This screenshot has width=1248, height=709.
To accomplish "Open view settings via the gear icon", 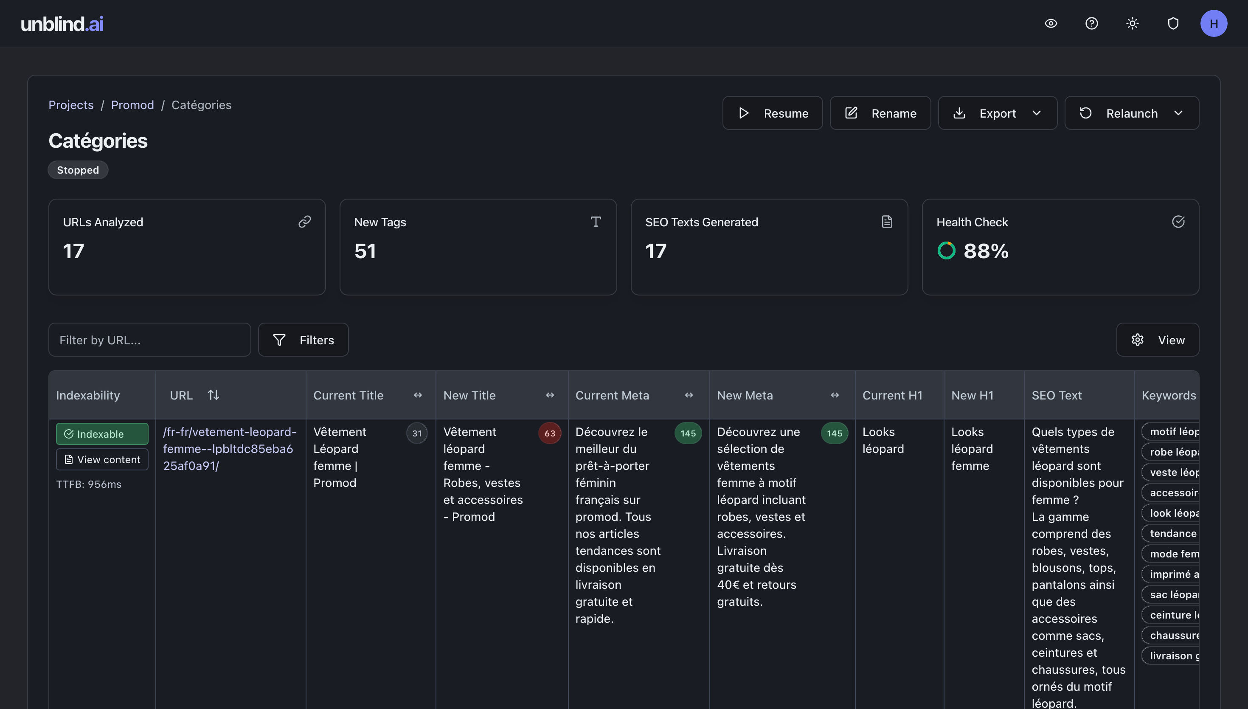I will pyautogui.click(x=1138, y=339).
